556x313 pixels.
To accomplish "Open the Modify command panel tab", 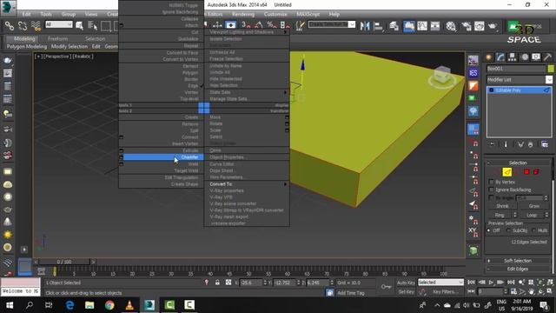I will pyautogui.click(x=500, y=57).
